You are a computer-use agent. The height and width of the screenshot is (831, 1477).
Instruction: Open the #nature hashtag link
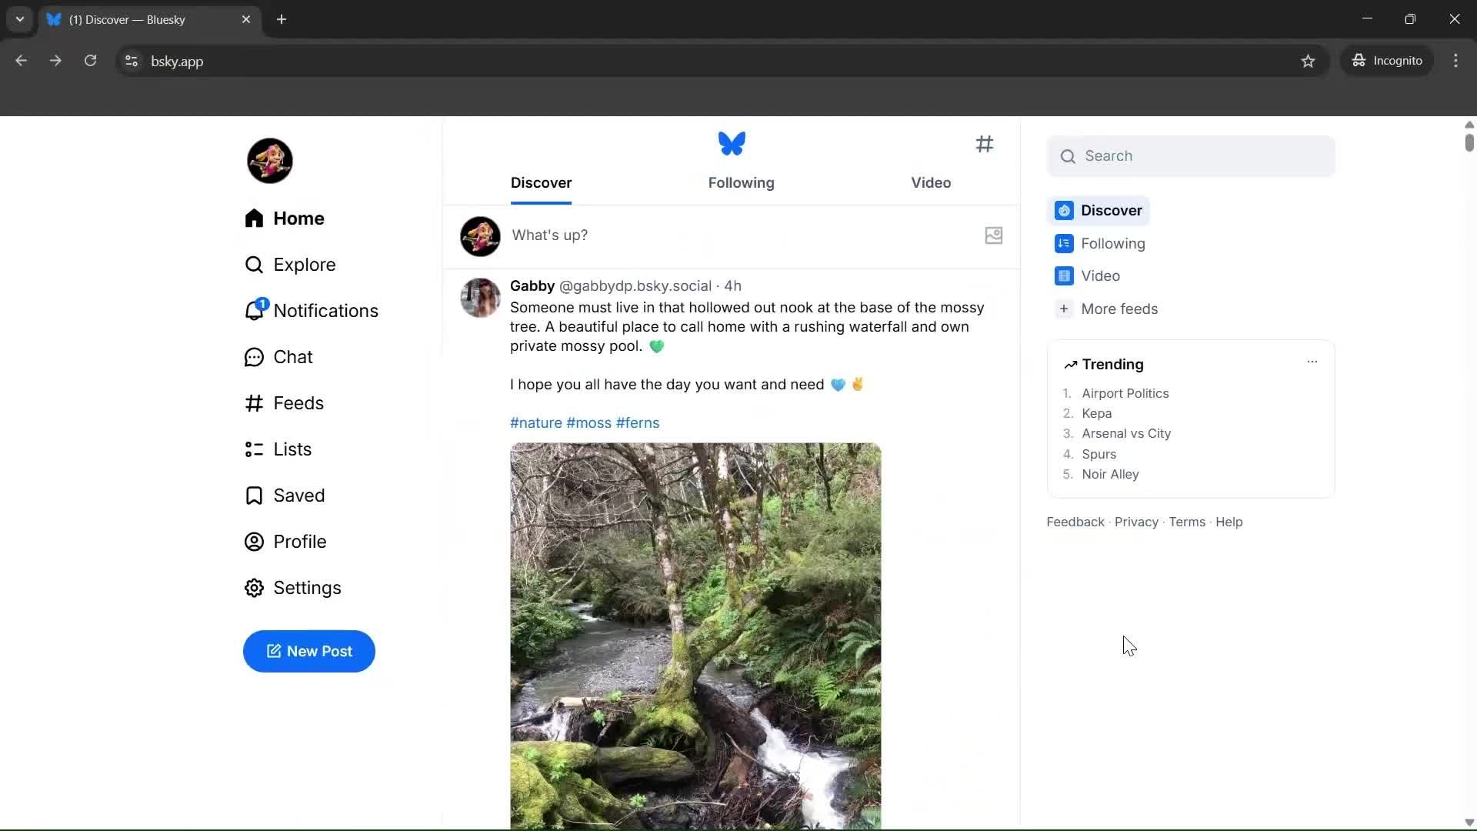click(535, 422)
